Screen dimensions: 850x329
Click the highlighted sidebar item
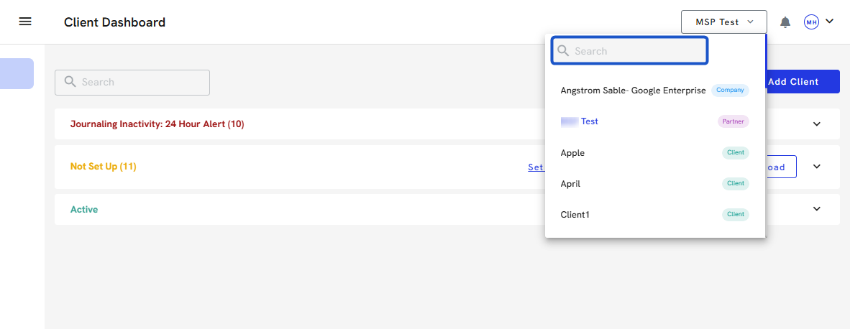(17, 74)
